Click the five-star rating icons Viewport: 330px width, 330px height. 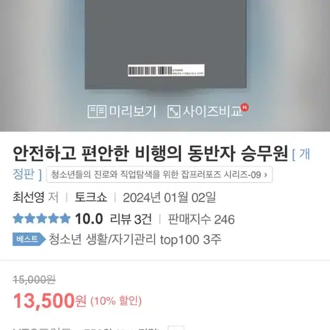pos(41,218)
